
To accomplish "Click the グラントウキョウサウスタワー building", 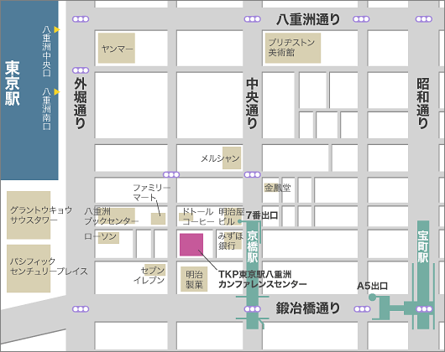I will [x=29, y=215].
